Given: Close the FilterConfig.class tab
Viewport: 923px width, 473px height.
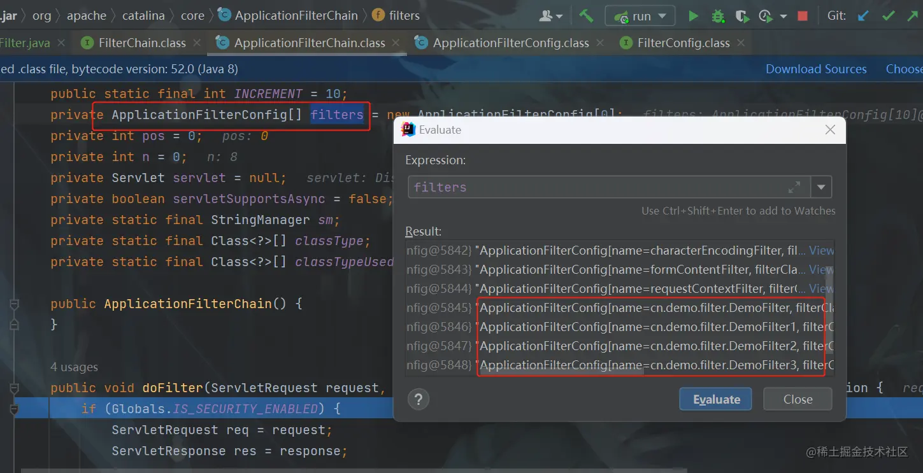Looking at the screenshot, I should pos(741,43).
